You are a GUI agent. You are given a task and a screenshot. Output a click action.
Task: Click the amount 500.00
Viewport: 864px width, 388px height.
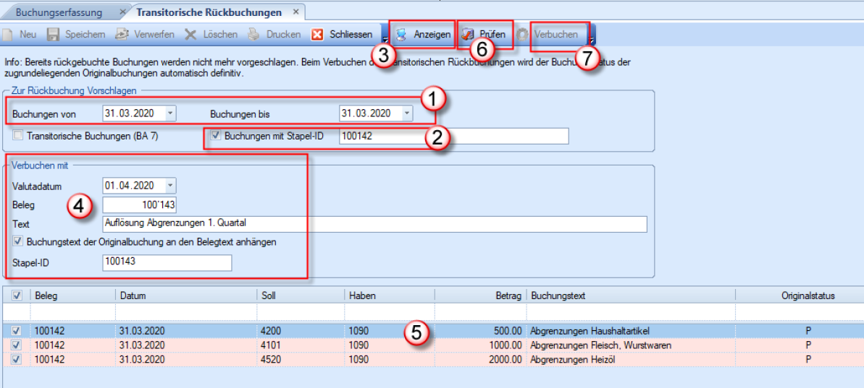click(508, 331)
